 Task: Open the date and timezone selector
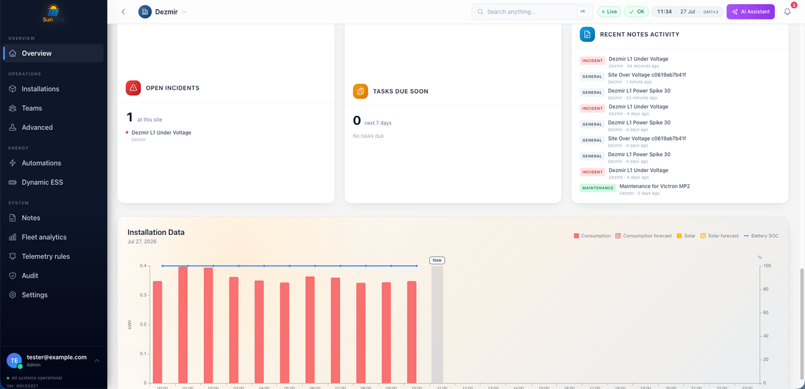click(687, 11)
